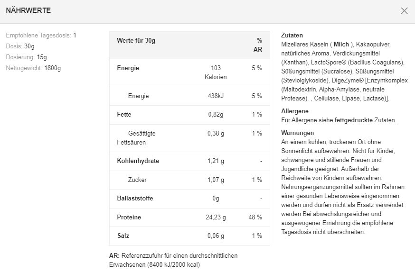Click the Warnungen section heading

pyautogui.click(x=297, y=133)
